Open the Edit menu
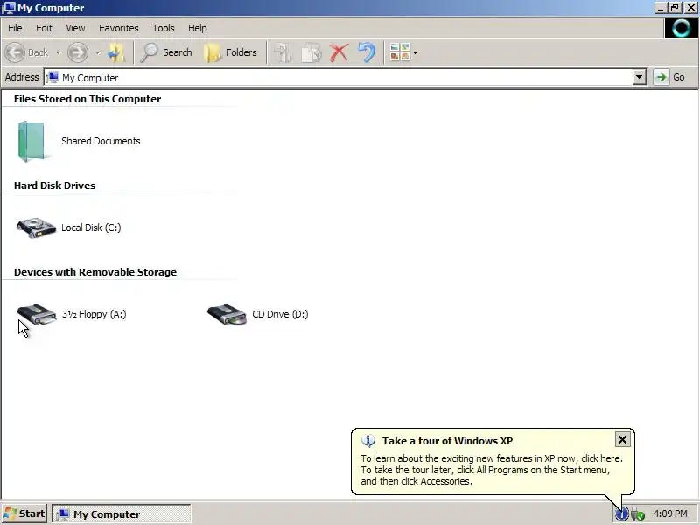The width and height of the screenshot is (700, 525). click(x=44, y=28)
